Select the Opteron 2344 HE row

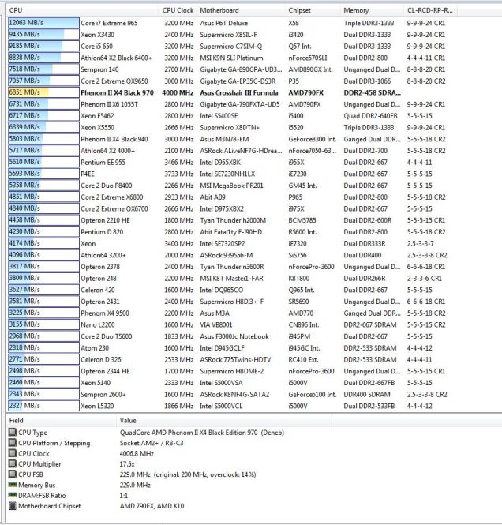(233, 371)
